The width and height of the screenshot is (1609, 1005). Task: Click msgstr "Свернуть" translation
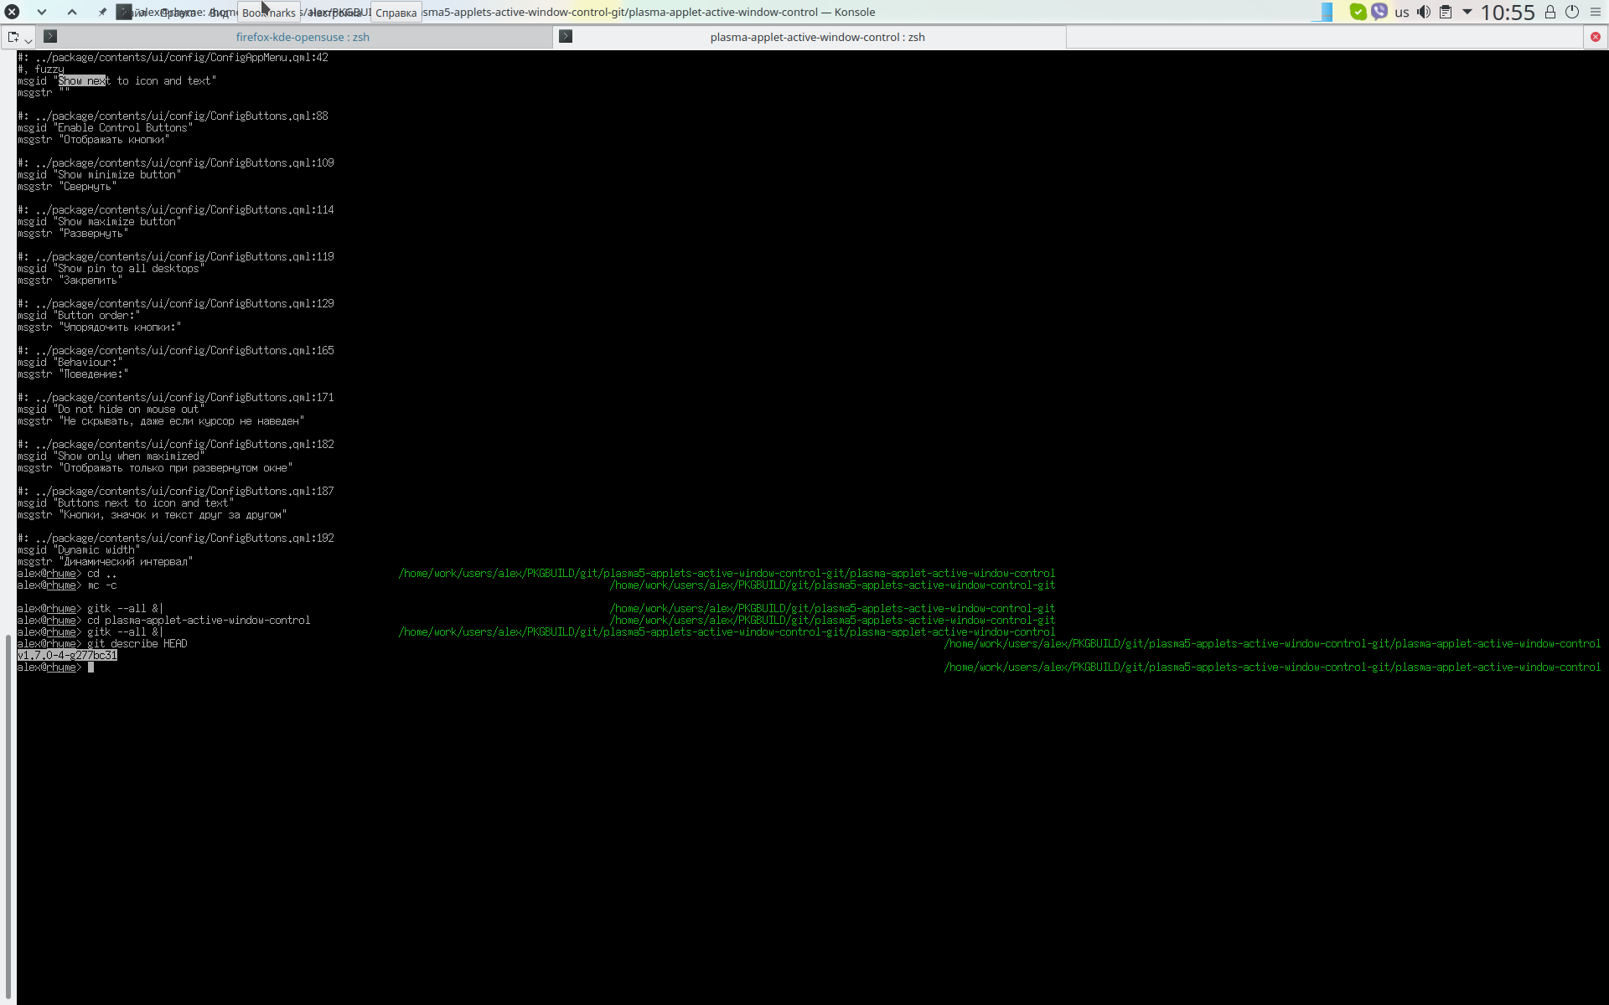67,187
